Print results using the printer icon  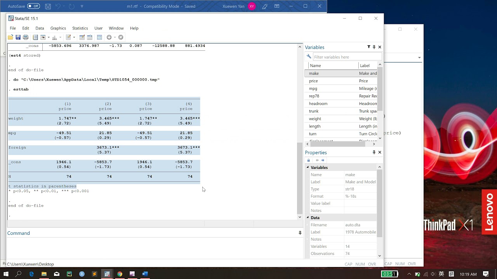(26, 37)
